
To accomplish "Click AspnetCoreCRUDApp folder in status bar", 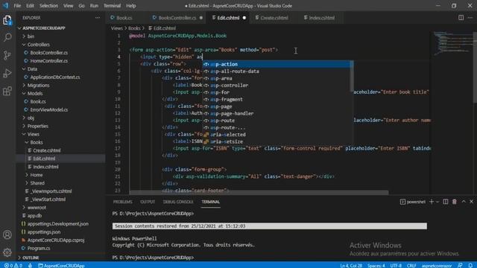I will coord(61,265).
